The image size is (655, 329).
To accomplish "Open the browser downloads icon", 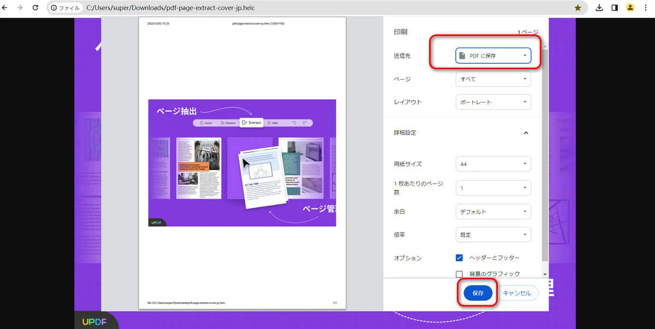I will click(599, 8).
